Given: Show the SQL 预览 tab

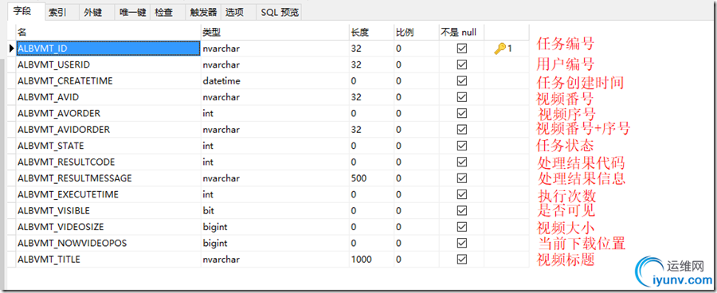Looking at the screenshot, I should 280,13.
